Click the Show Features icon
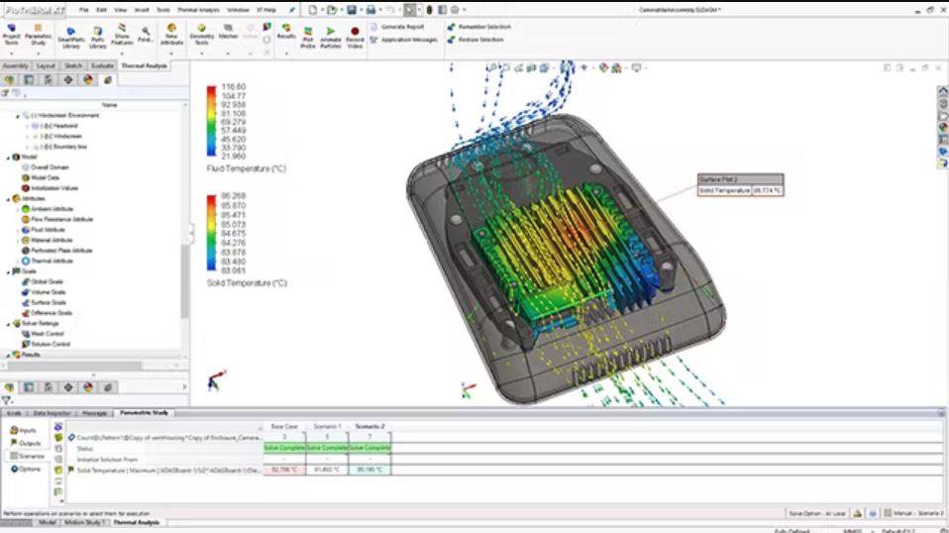The height and width of the screenshot is (533, 949). coord(122,35)
